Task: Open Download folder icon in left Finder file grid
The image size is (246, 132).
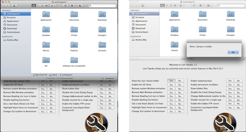Action: coord(102,14)
